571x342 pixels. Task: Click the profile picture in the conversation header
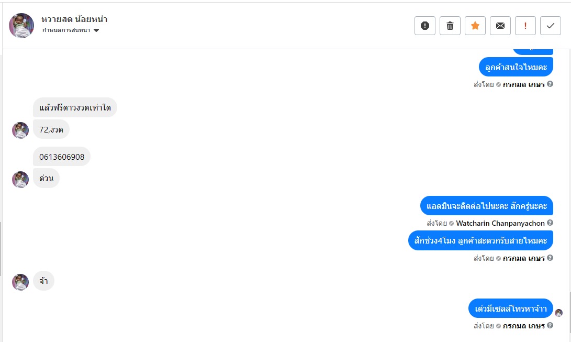click(21, 25)
